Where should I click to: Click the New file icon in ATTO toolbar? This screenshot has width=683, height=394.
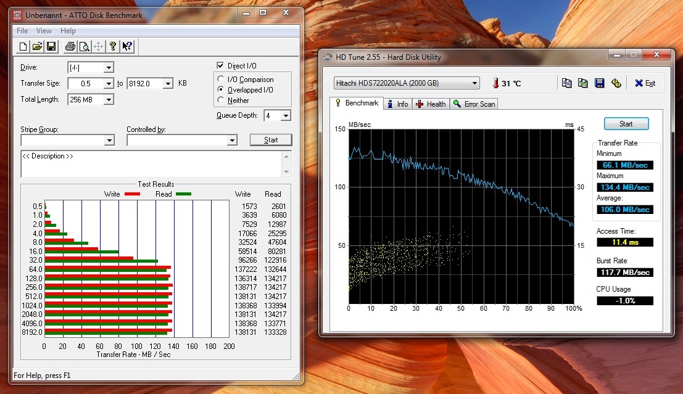(23, 46)
